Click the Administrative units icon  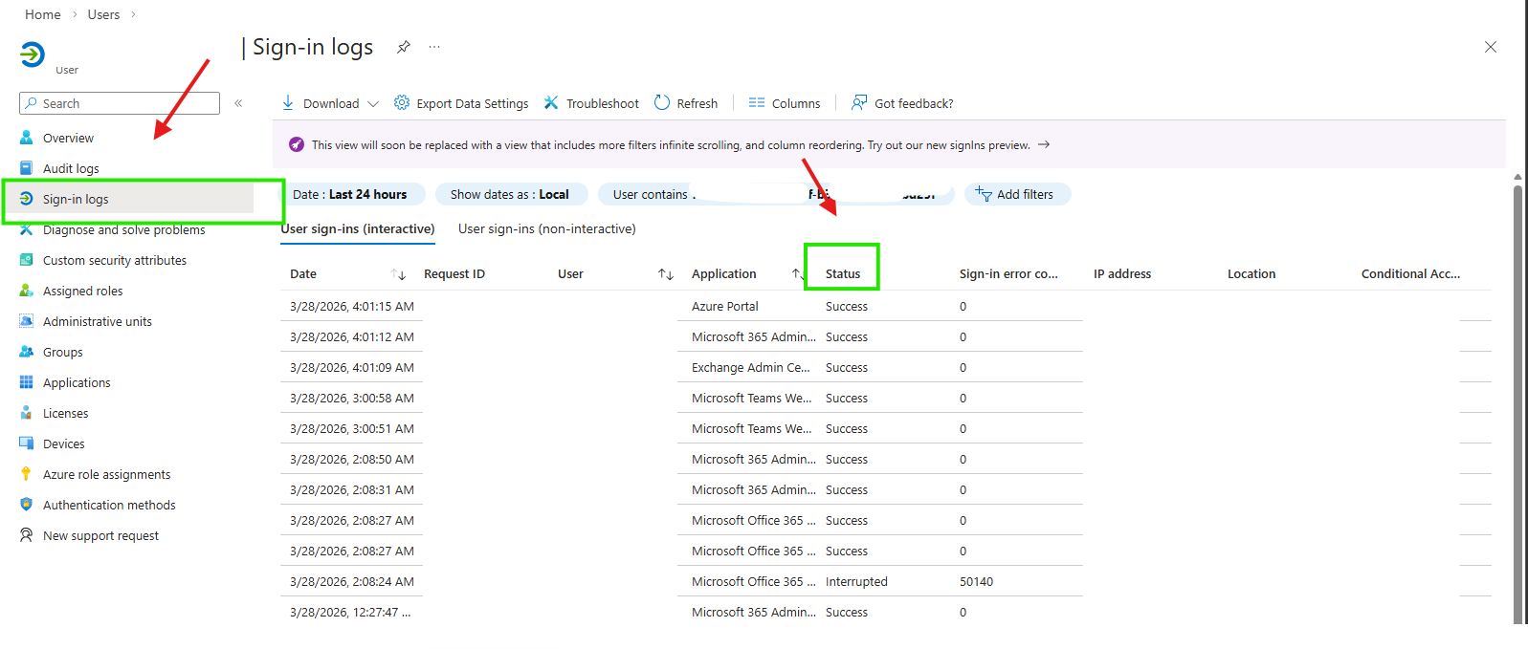(x=27, y=321)
